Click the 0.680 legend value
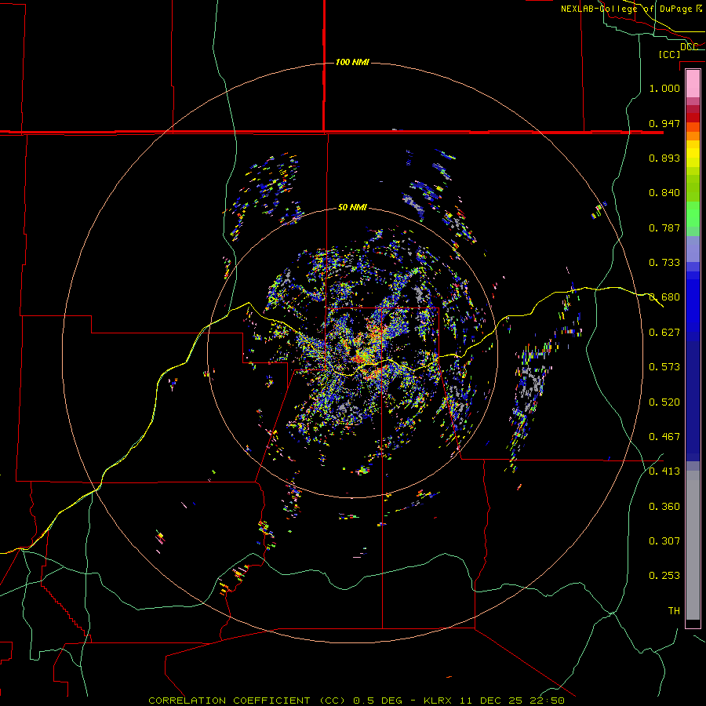This screenshot has width=706, height=706. [664, 297]
